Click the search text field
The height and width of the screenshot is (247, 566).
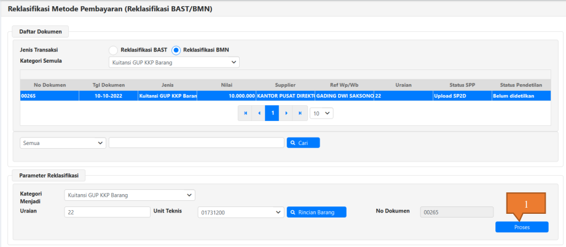[196, 143]
